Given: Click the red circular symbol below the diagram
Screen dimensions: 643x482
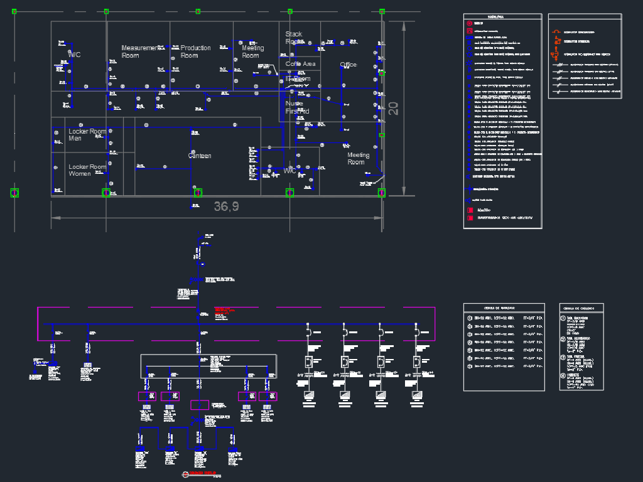Looking at the screenshot, I should point(185,474).
